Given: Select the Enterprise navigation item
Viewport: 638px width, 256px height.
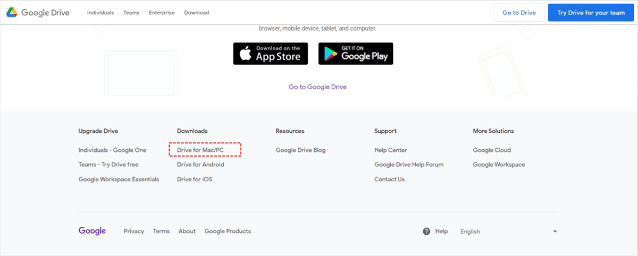Looking at the screenshot, I should [162, 13].
